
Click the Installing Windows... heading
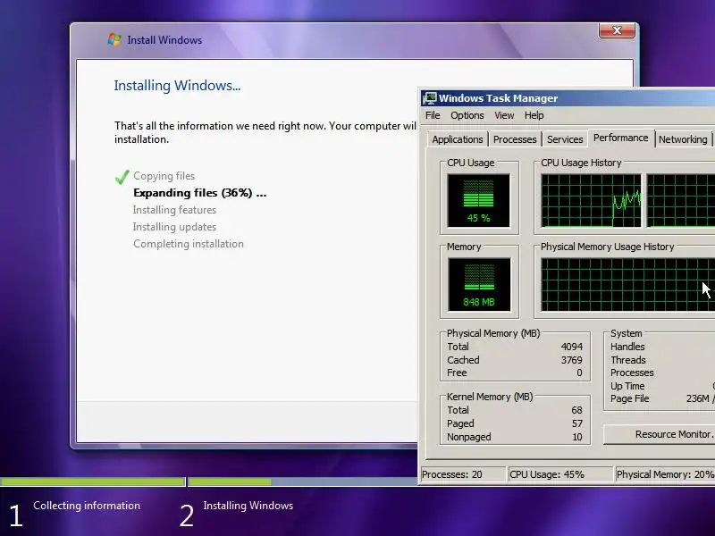[x=177, y=85]
